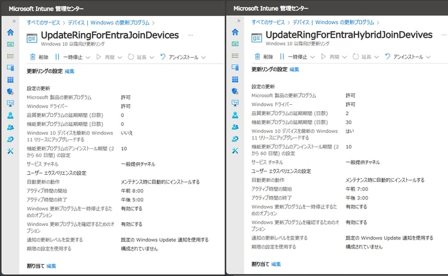Click 削除 button in left window toolbar

(x=39, y=57)
